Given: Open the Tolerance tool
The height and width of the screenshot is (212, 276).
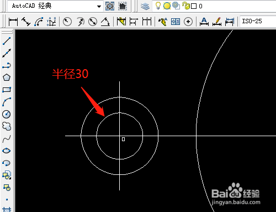Looking at the screenshot, I should (x=176, y=22).
